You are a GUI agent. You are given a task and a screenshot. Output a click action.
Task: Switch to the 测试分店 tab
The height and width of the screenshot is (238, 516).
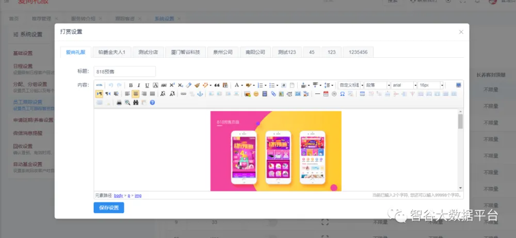point(148,52)
